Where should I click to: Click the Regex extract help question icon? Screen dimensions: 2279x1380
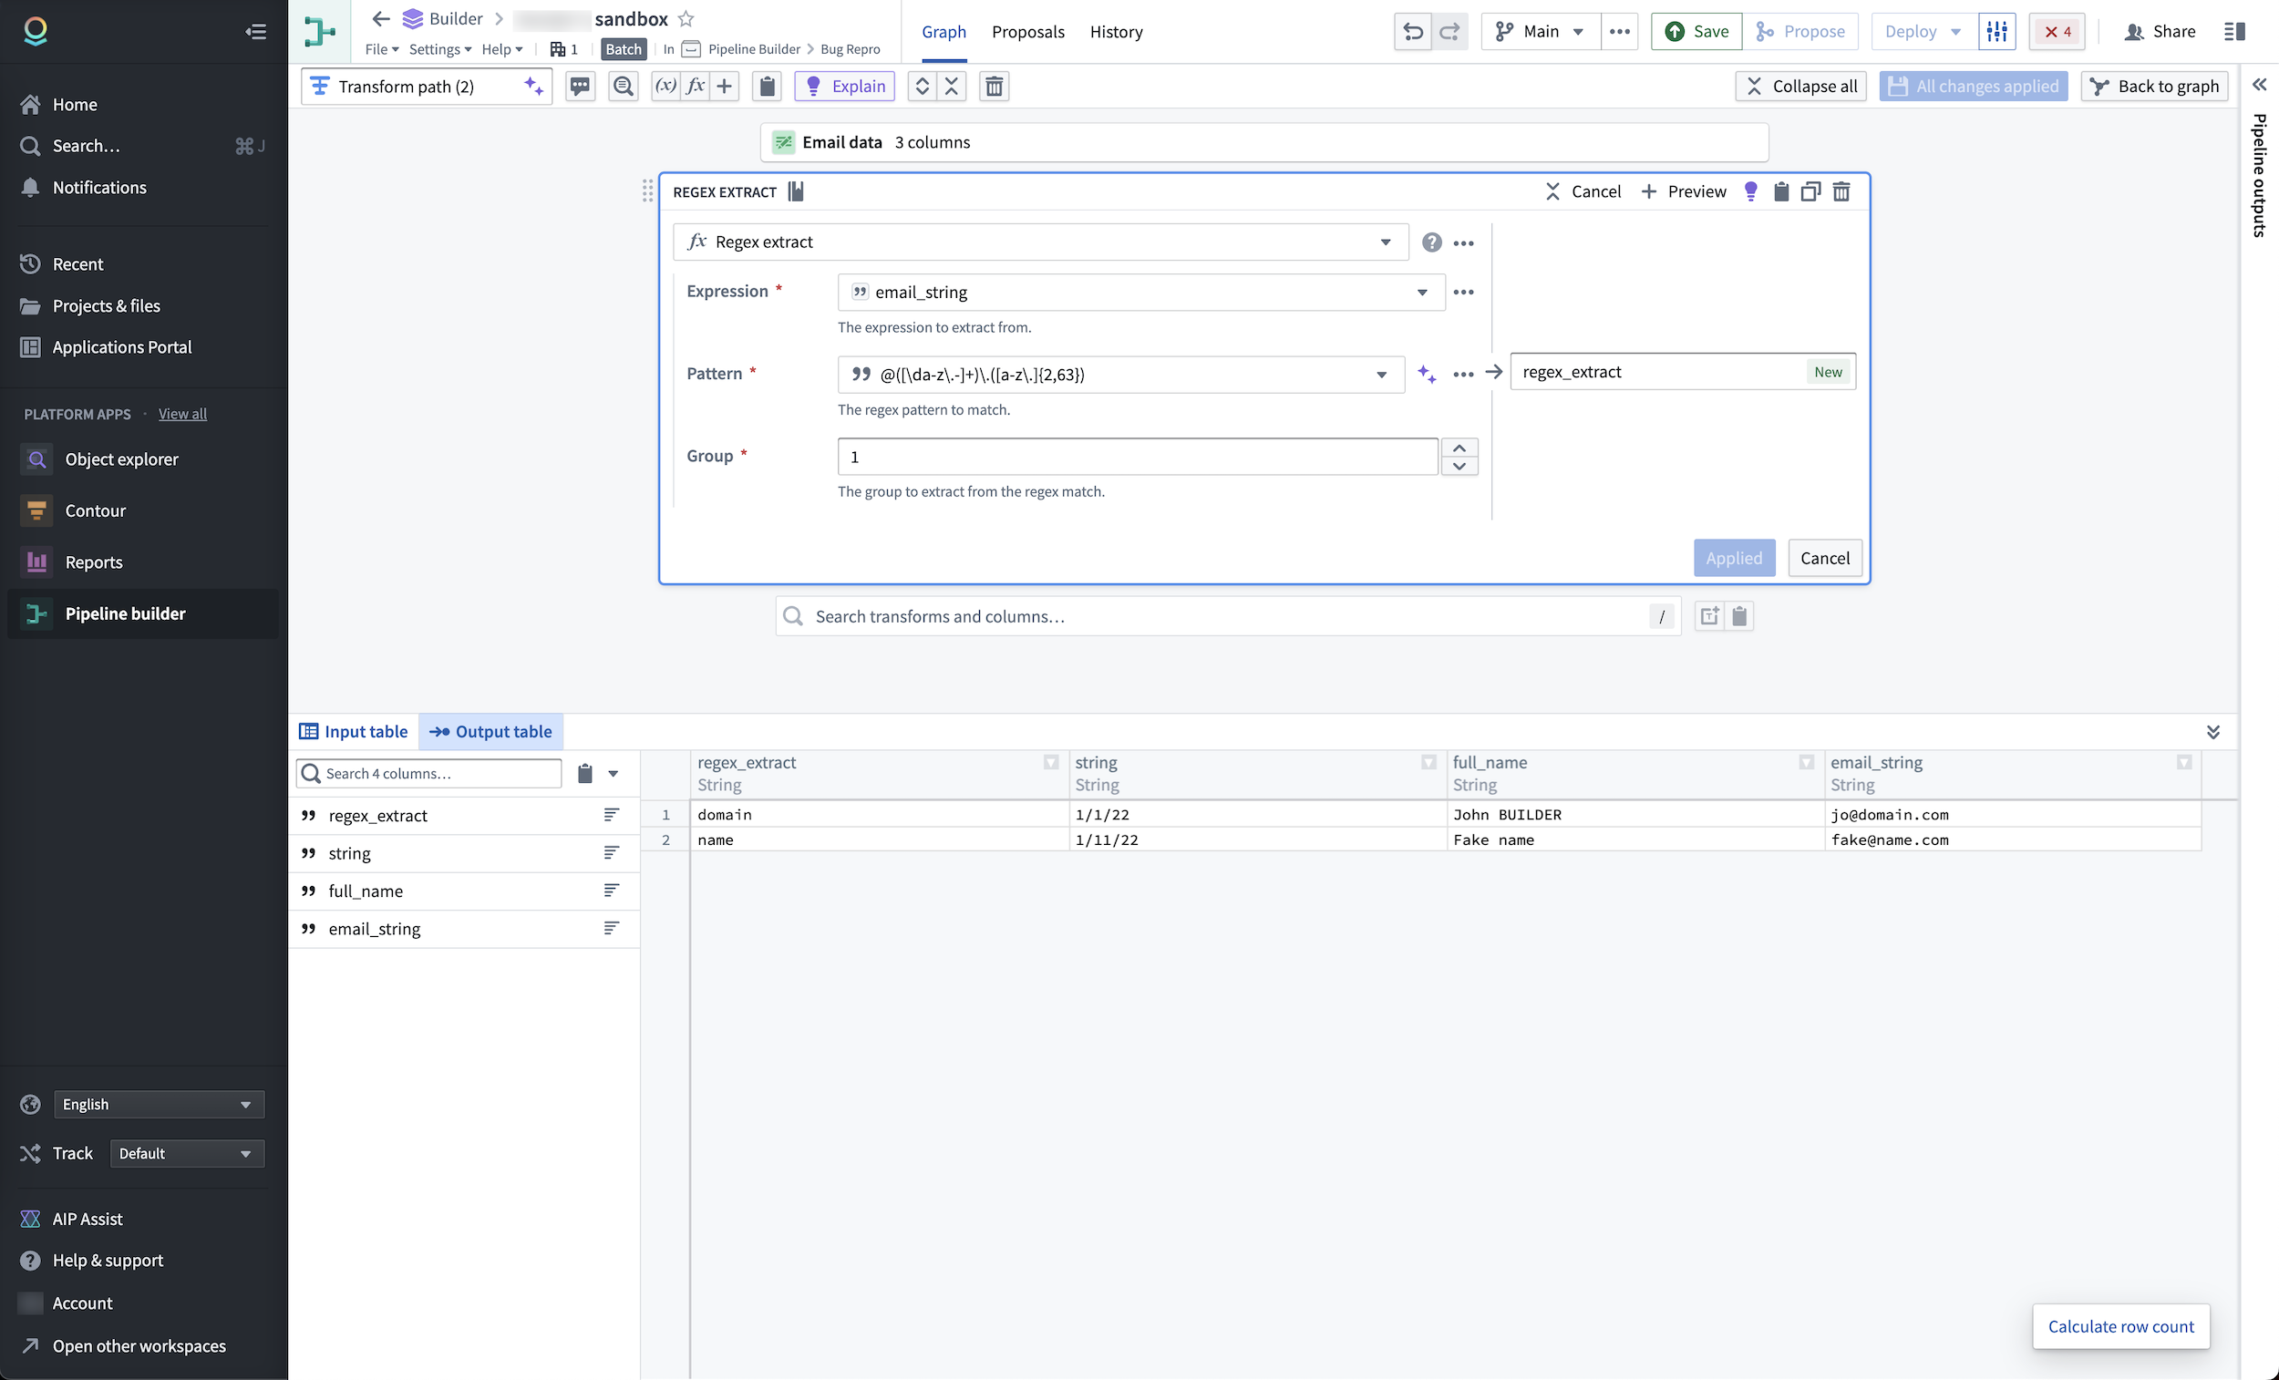click(1432, 242)
